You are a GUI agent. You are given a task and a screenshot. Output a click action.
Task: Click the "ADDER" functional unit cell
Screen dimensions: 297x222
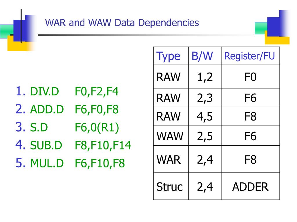(250, 187)
